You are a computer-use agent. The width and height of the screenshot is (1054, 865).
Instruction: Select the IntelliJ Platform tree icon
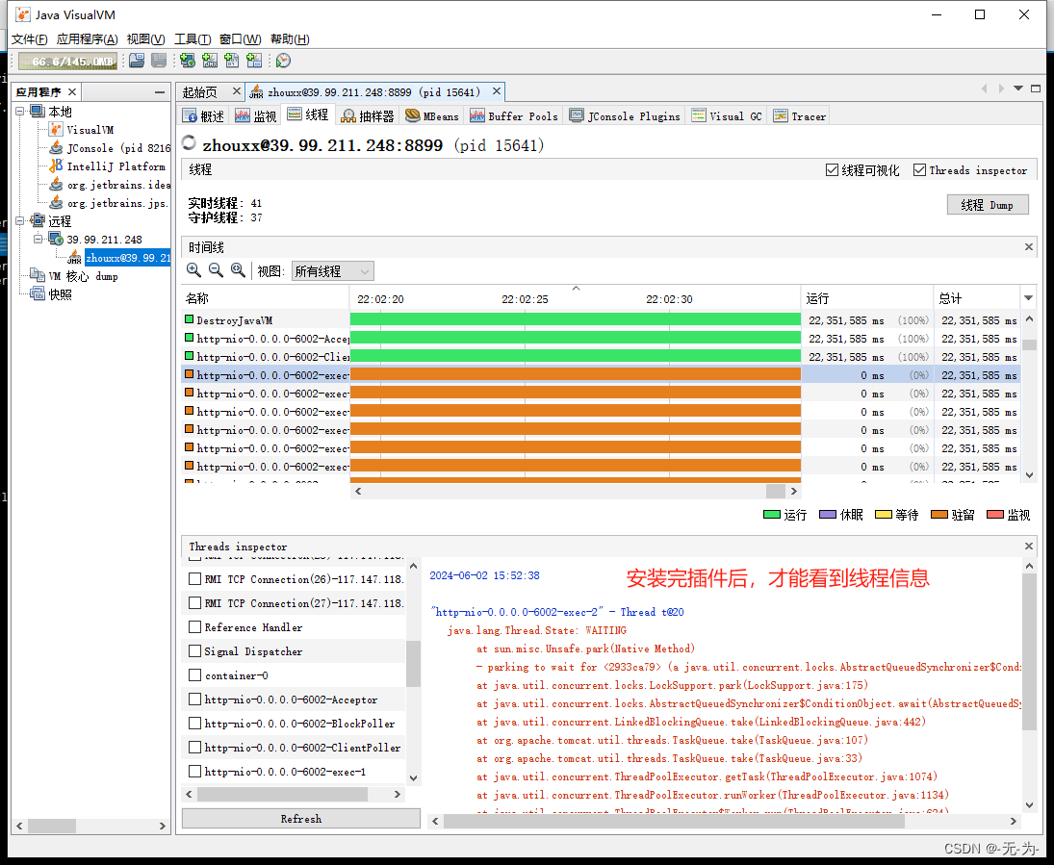[x=57, y=165]
